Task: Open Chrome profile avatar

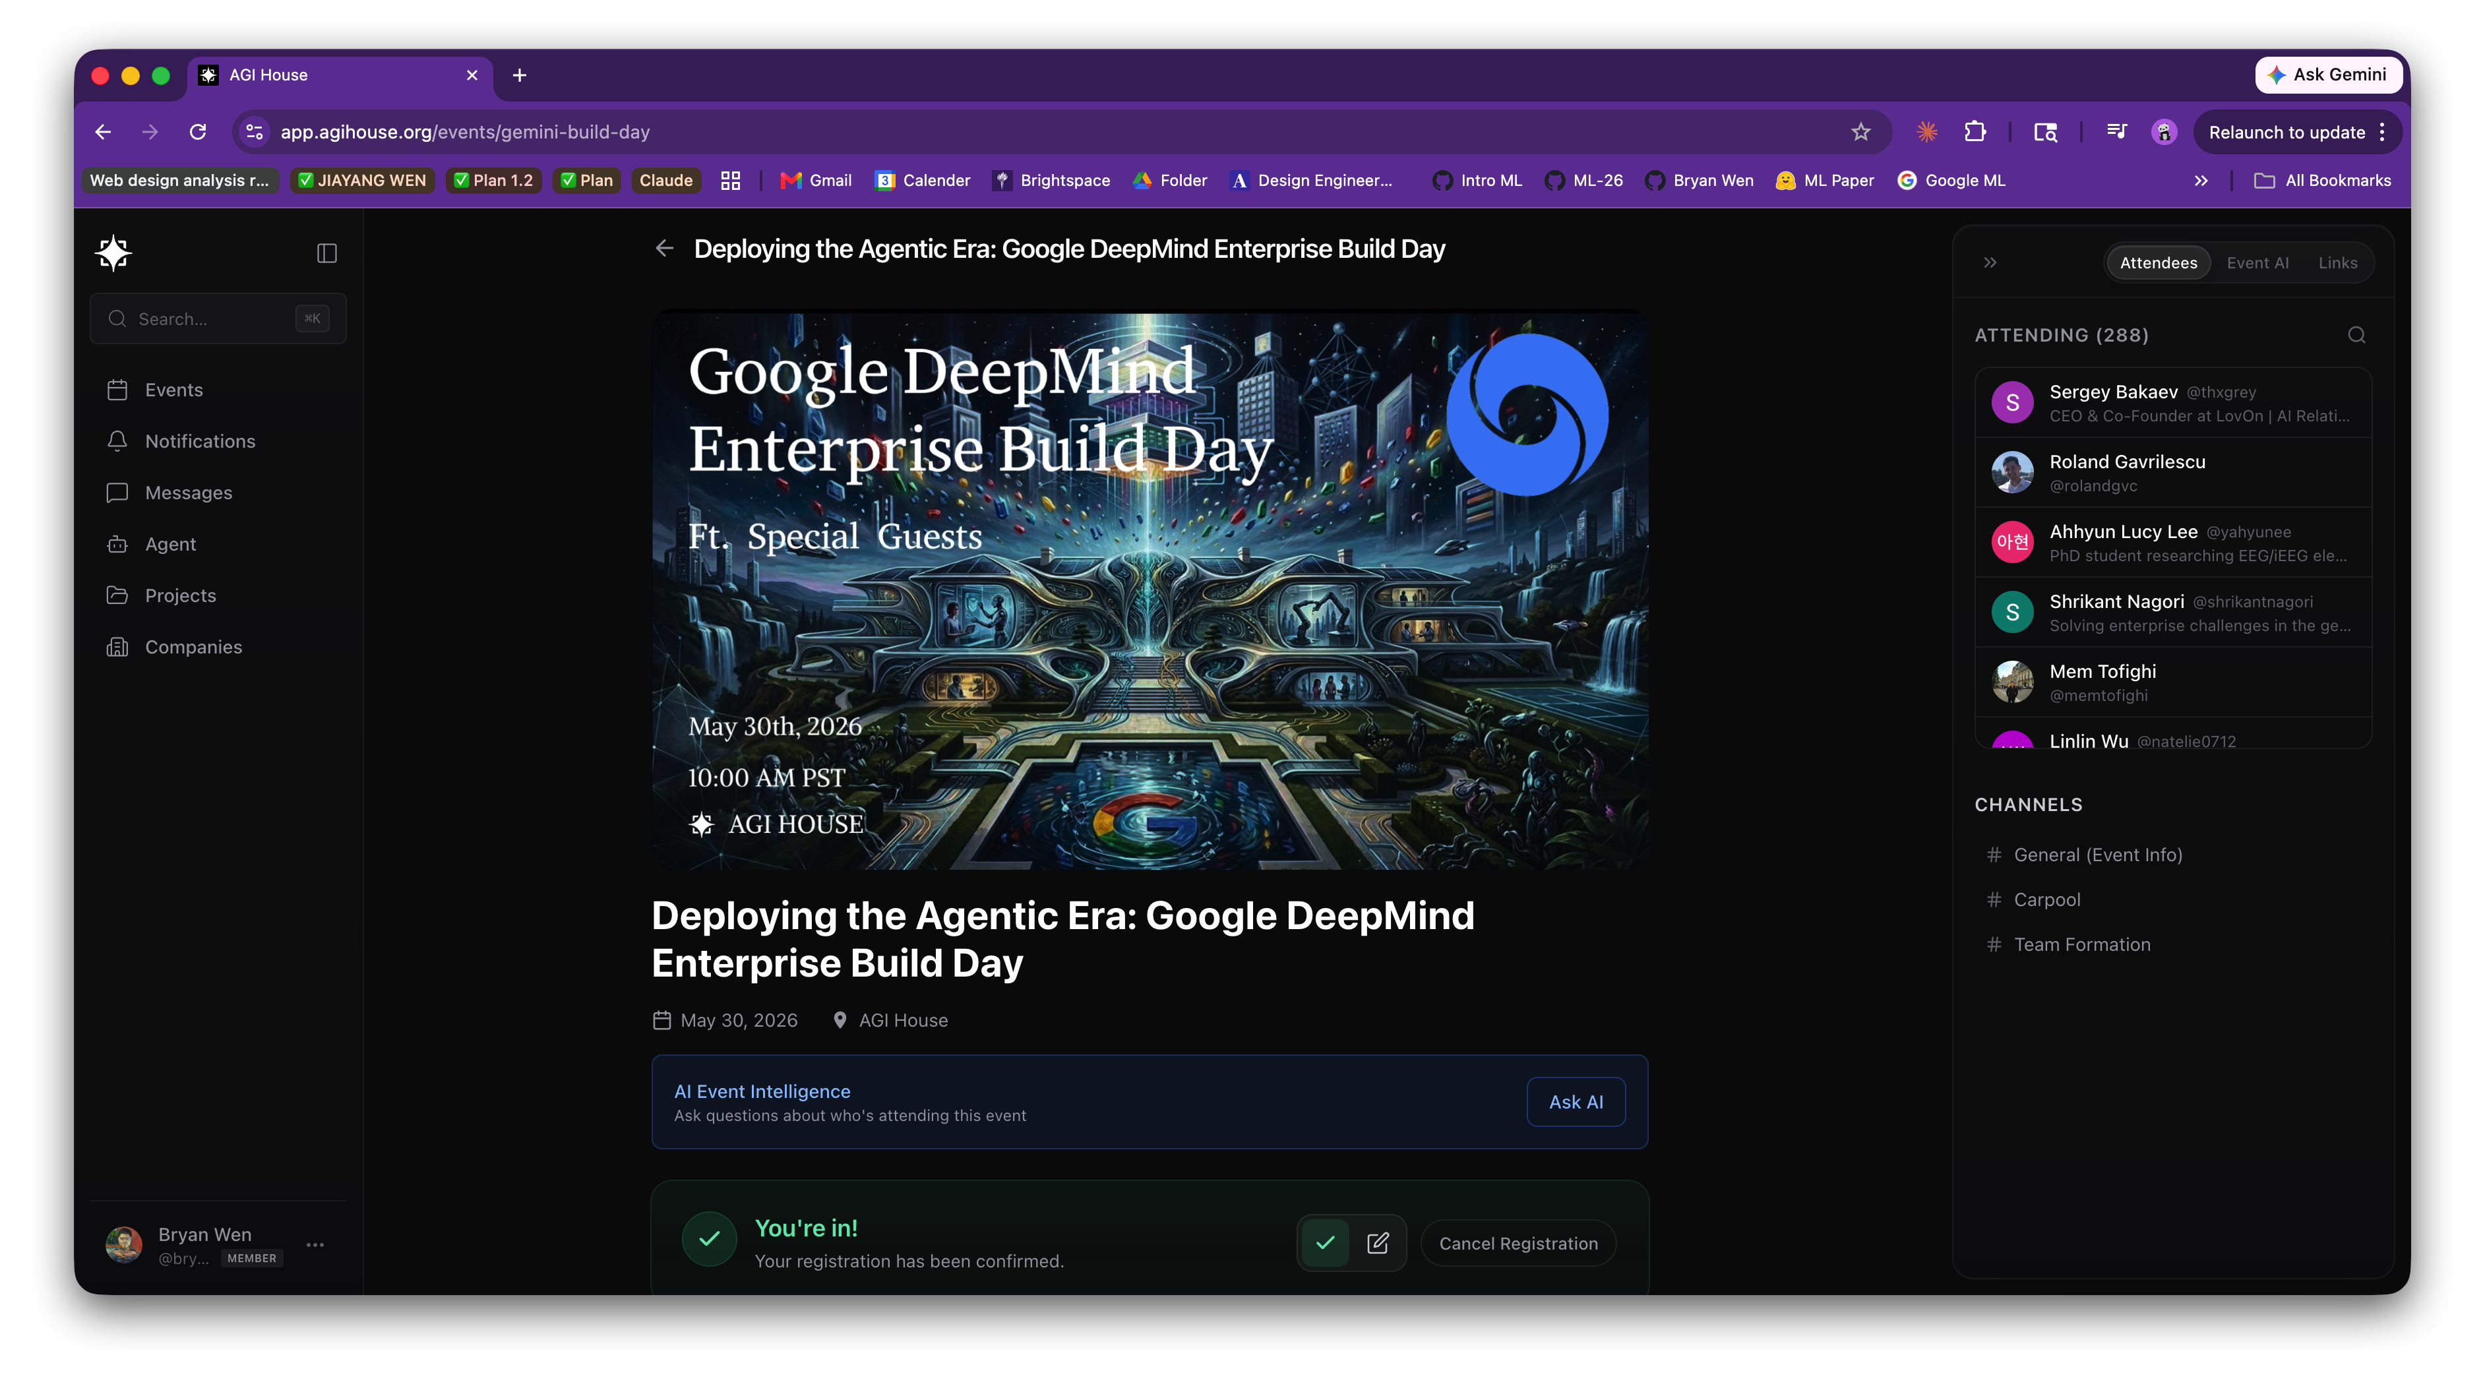Action: [2164, 132]
